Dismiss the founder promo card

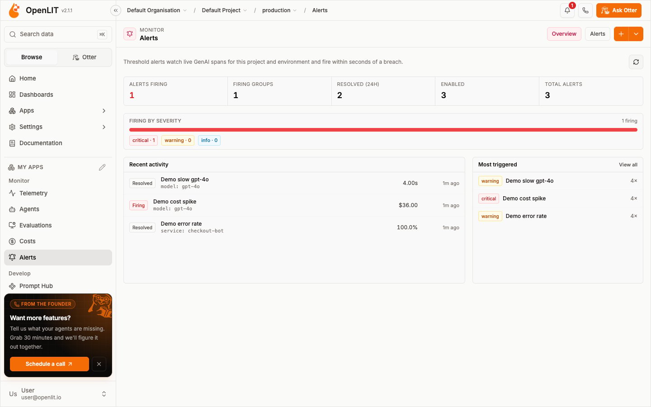[x=99, y=364]
